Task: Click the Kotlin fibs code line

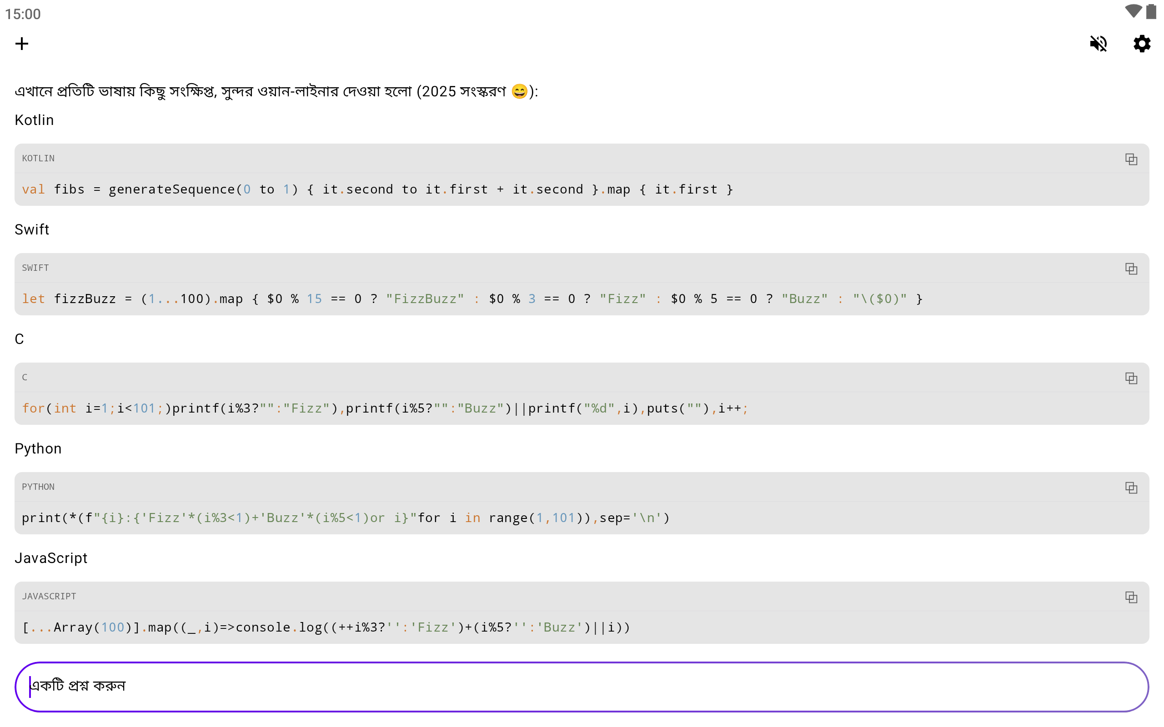Action: coord(377,189)
